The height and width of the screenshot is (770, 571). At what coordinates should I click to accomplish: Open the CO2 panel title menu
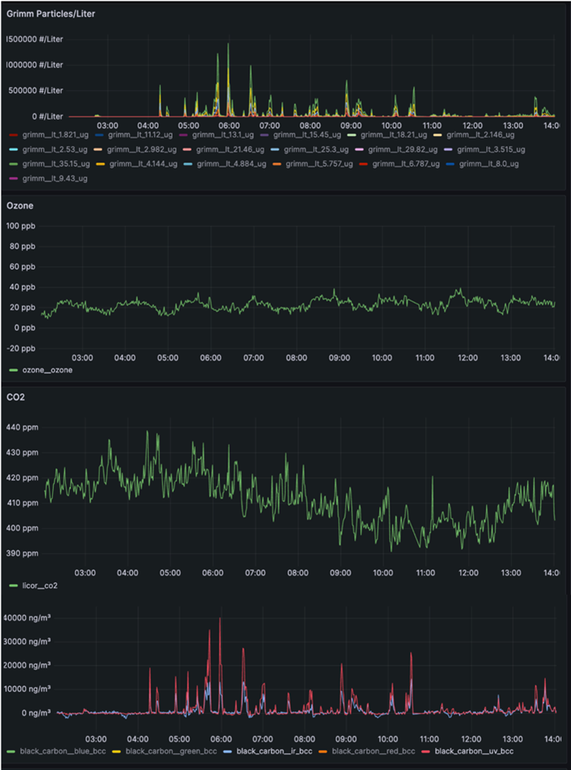[x=15, y=397]
